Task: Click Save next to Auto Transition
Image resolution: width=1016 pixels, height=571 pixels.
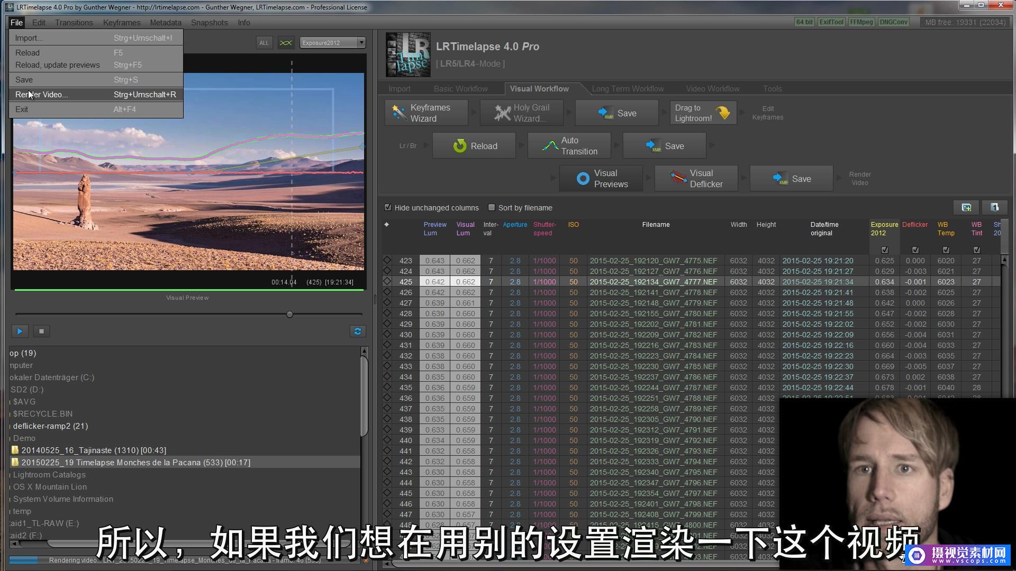Action: point(664,146)
